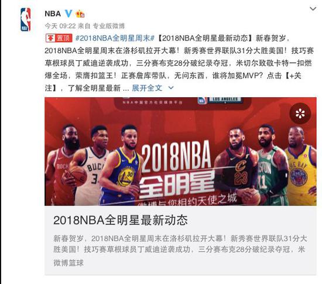The height and width of the screenshot is (284, 322).
Task: Click the post timestamp 今天 09:22
Action: (60, 26)
